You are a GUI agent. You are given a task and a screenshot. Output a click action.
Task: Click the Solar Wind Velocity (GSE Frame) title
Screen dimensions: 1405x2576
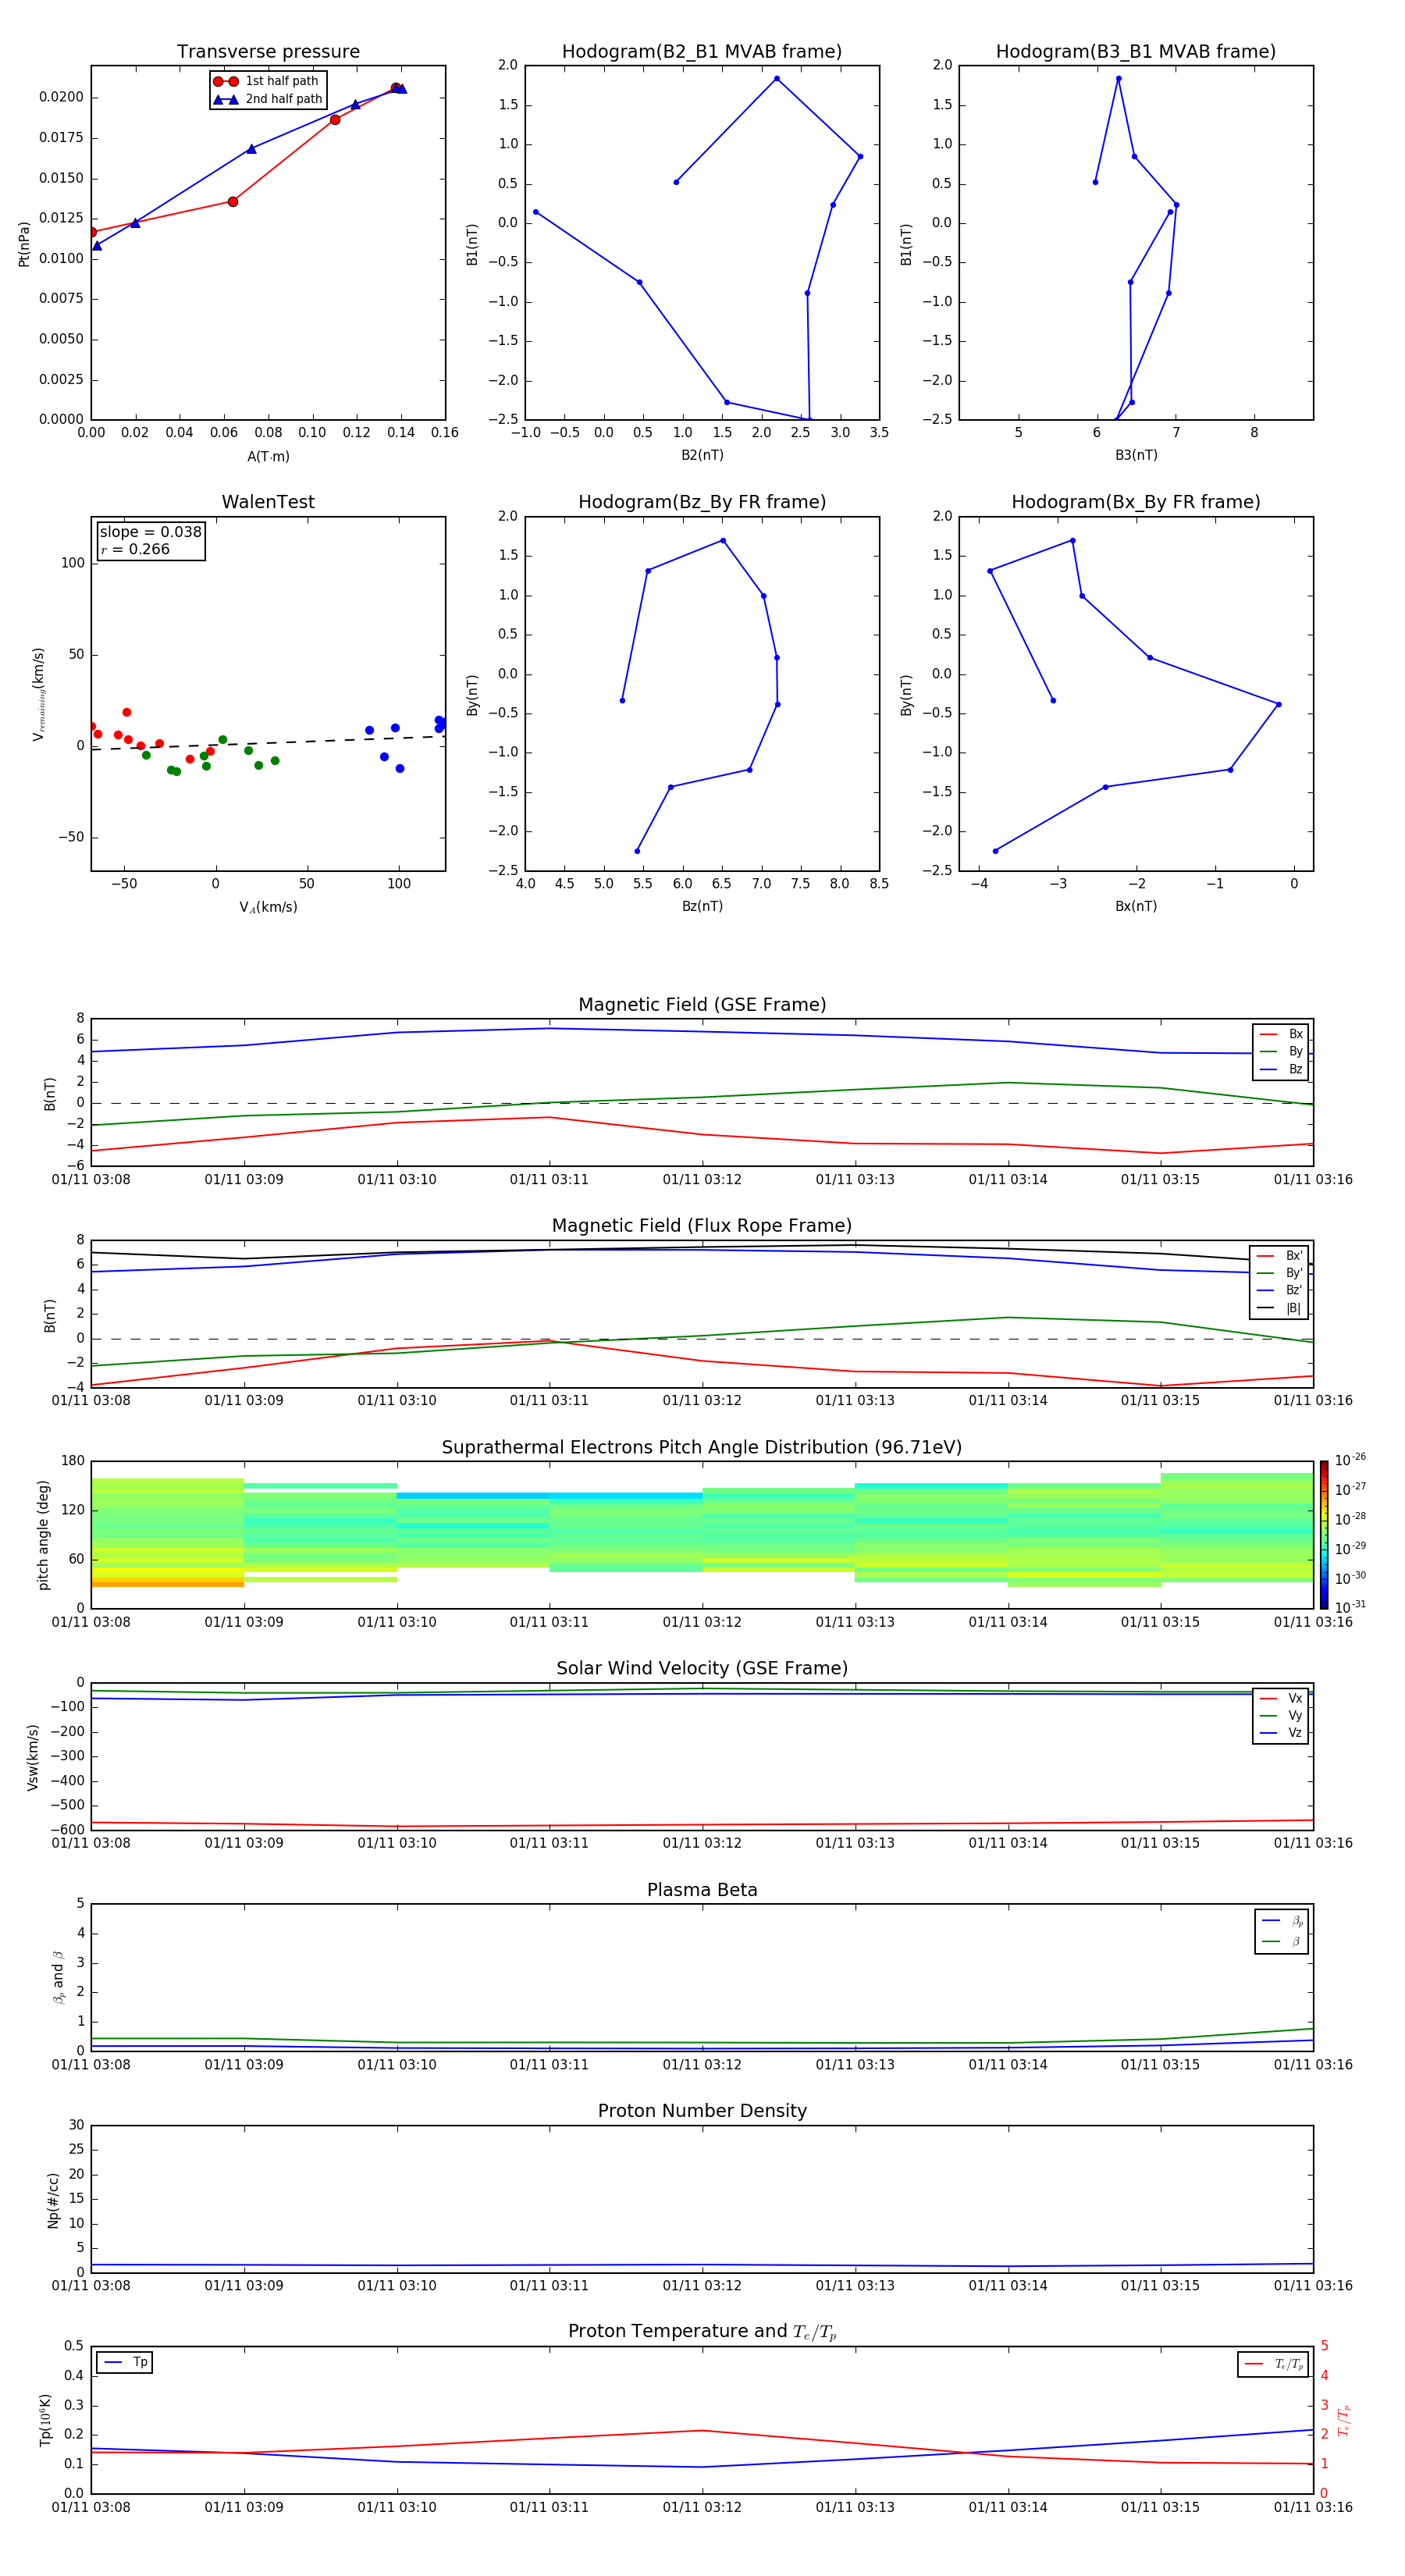[702, 1668]
